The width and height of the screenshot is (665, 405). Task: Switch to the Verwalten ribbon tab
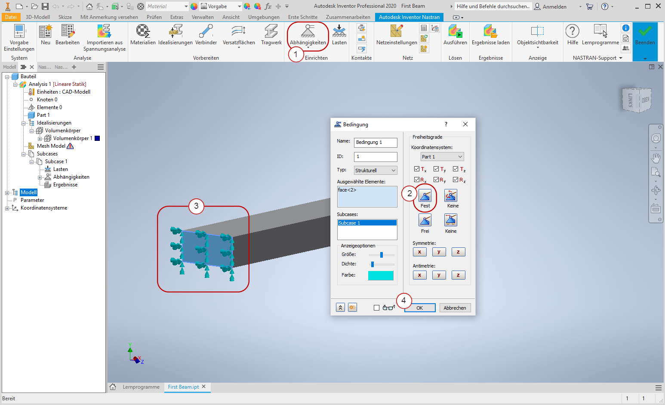click(x=203, y=17)
